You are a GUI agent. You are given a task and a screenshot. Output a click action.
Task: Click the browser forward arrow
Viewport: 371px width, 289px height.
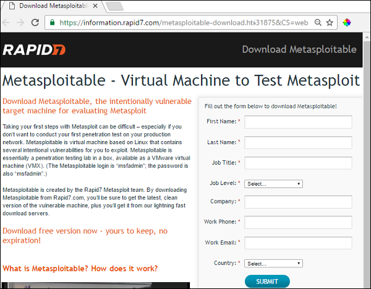20,22
